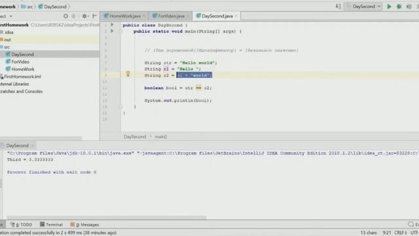Hide the project tool window
Image resolution: width=419 pixels, height=236 pixels.
coord(94,16)
